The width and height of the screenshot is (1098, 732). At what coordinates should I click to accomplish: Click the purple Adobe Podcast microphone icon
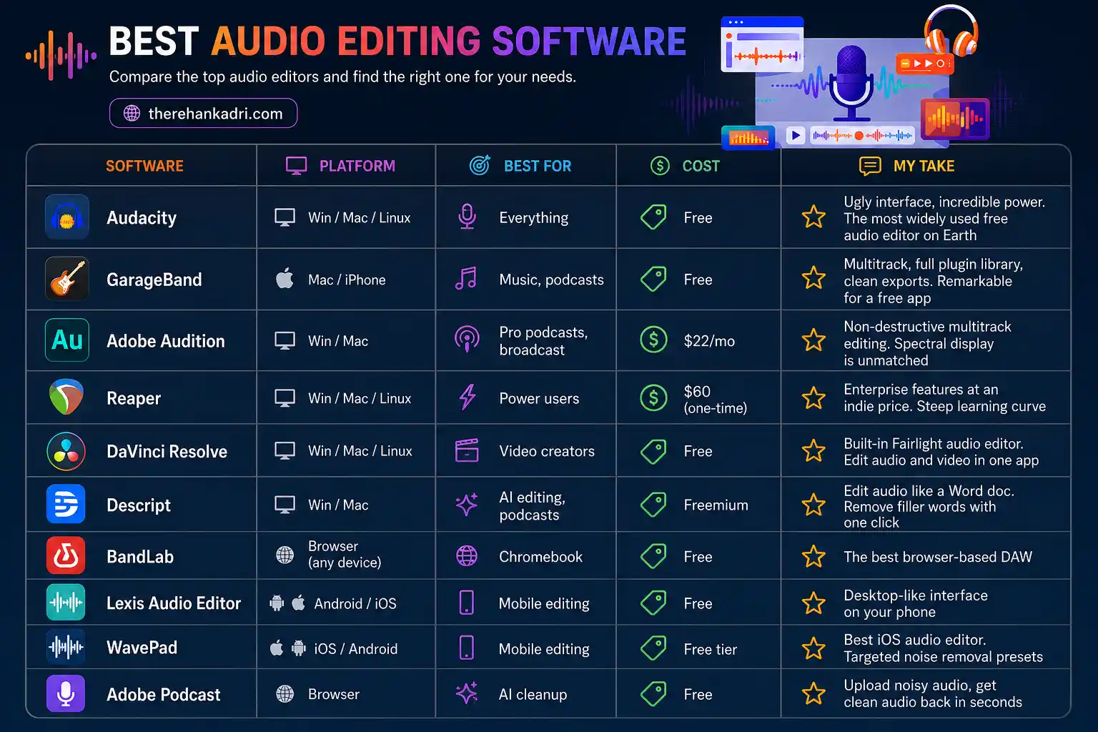(66, 693)
